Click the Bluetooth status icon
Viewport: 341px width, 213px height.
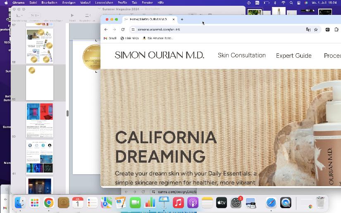click(275, 2)
